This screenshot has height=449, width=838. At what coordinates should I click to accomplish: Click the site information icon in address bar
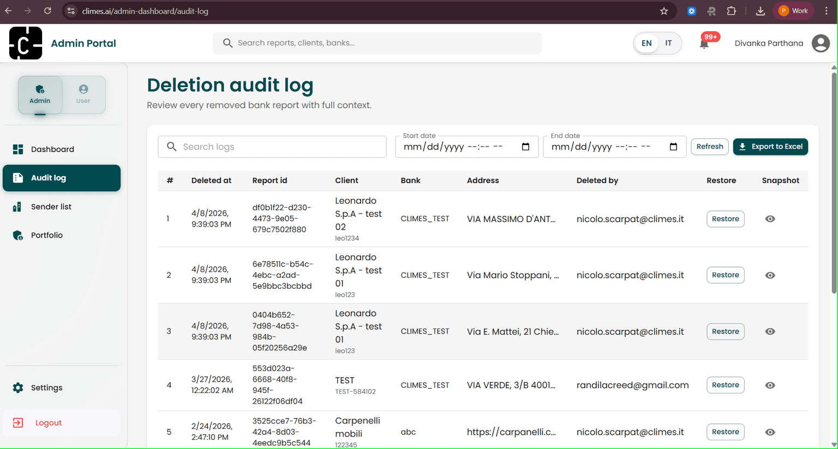click(71, 11)
